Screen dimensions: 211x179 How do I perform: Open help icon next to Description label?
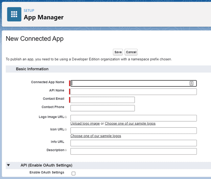66,150
